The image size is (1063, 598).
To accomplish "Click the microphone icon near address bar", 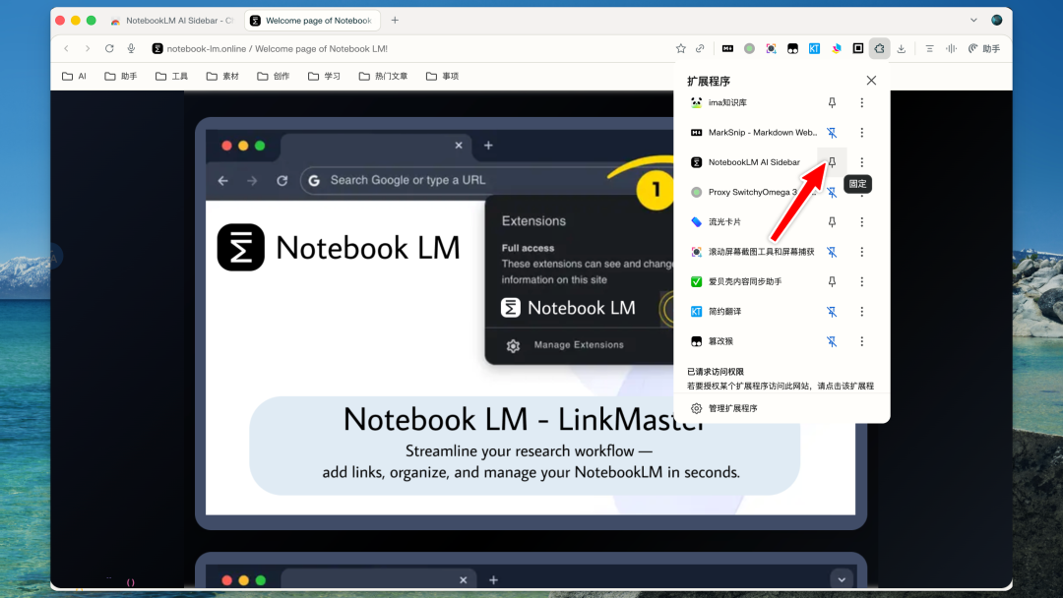I will pyautogui.click(x=132, y=49).
